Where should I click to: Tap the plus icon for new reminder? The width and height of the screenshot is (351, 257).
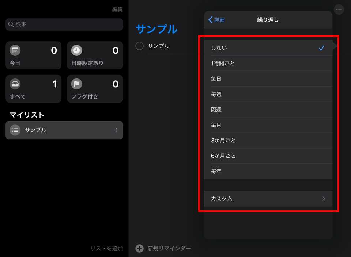(x=139, y=249)
